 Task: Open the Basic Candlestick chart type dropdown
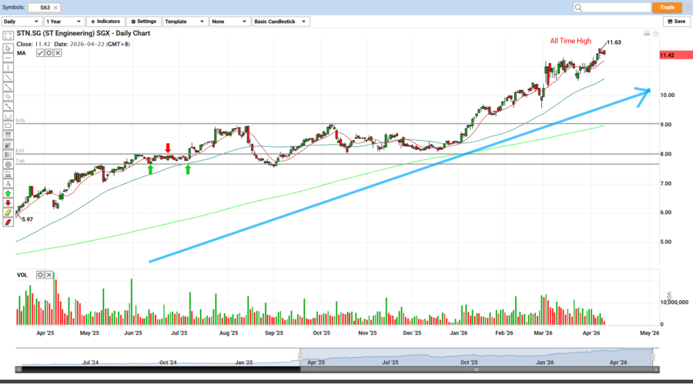(281, 22)
